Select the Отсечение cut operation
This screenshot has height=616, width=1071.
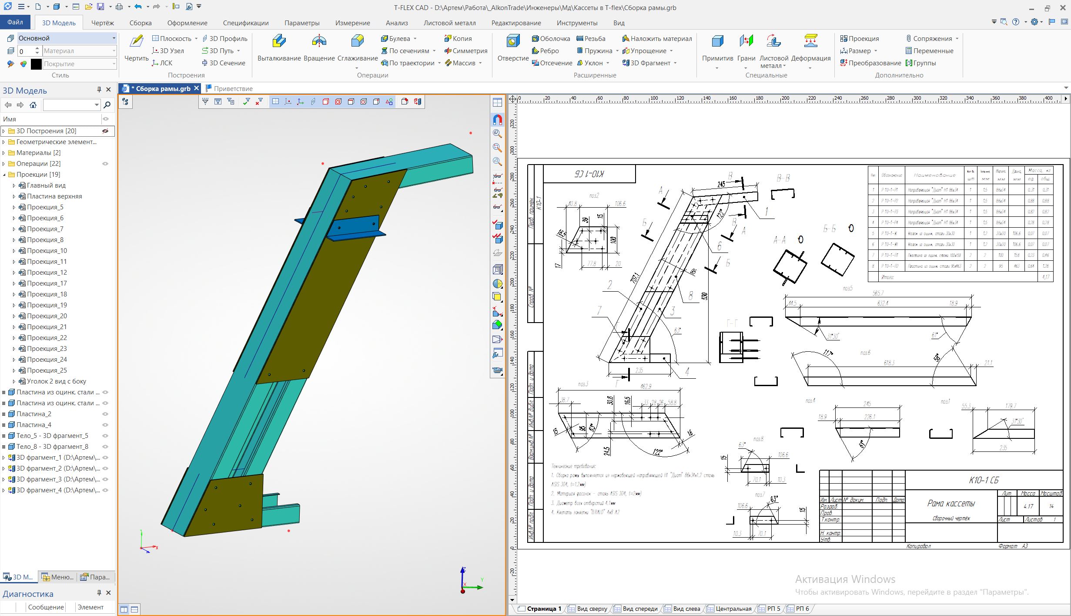click(552, 63)
